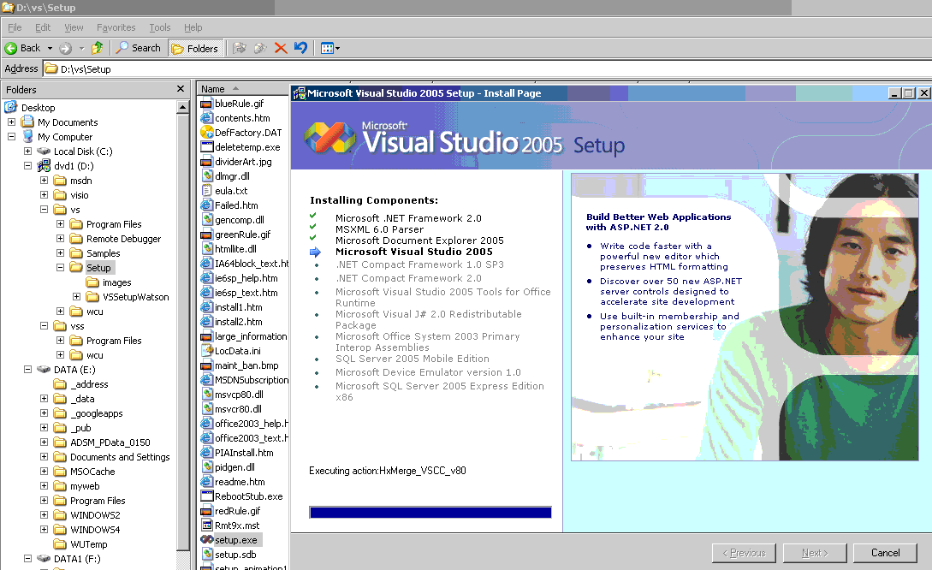
Task: Expand the MSOCache folder node
Action: pyautogui.click(x=44, y=472)
